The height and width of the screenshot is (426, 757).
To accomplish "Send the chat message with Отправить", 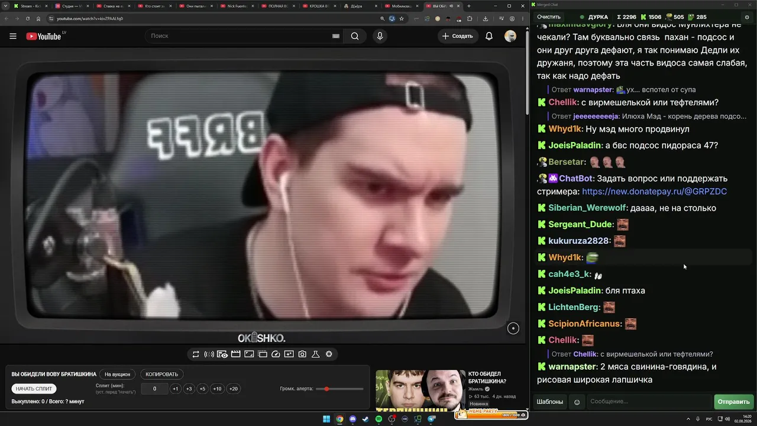I will pyautogui.click(x=733, y=402).
